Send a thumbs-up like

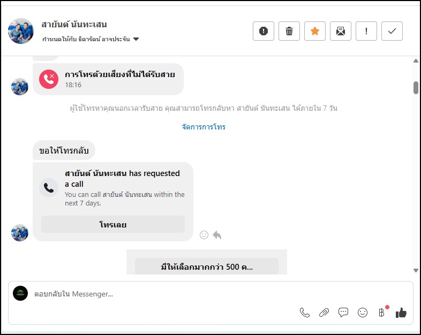[x=401, y=313]
